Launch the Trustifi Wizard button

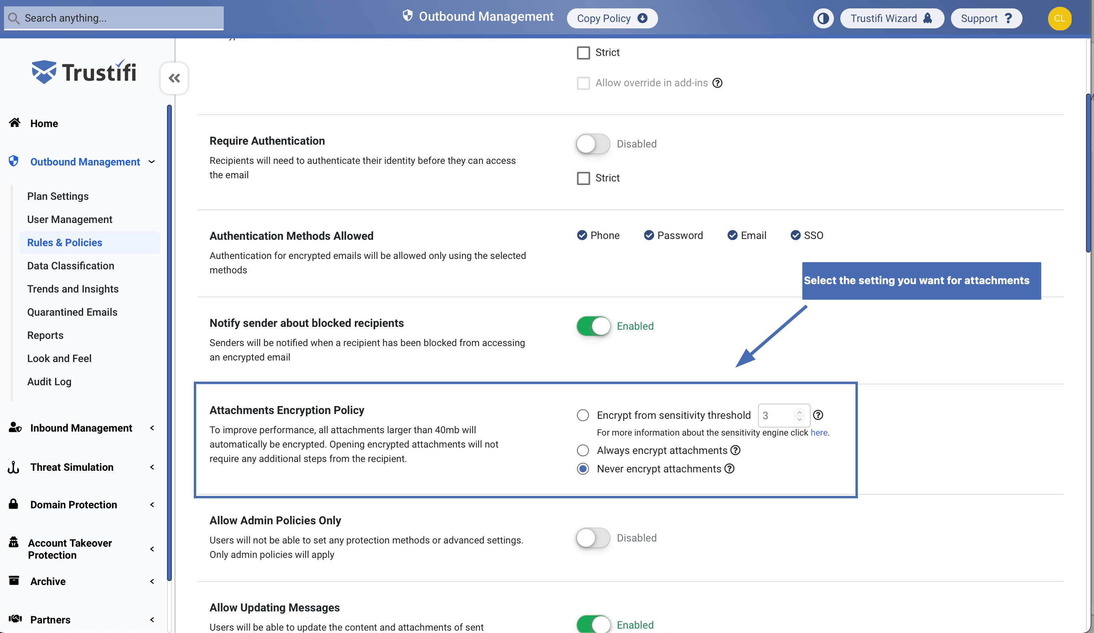click(x=892, y=18)
